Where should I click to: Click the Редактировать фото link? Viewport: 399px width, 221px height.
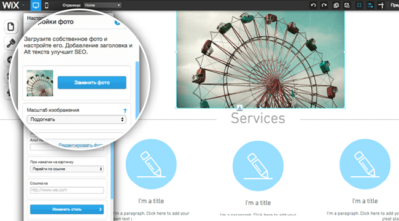(81, 145)
